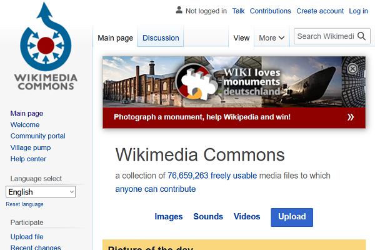
Task: Click the banner's double-arrow icon
Action: tap(351, 117)
